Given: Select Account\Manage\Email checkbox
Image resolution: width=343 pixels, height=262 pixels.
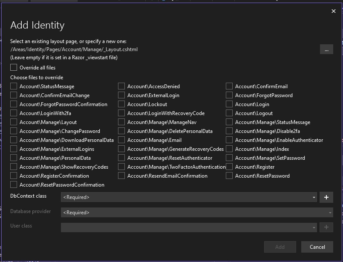Looking at the screenshot, I should (121, 140).
